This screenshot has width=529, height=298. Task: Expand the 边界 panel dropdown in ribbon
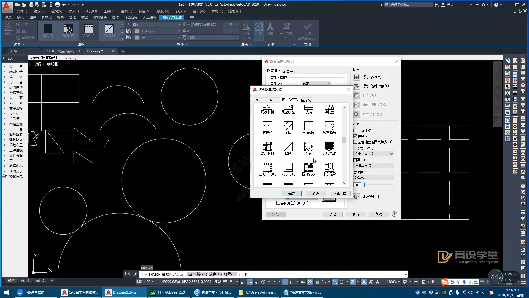(x=19, y=44)
